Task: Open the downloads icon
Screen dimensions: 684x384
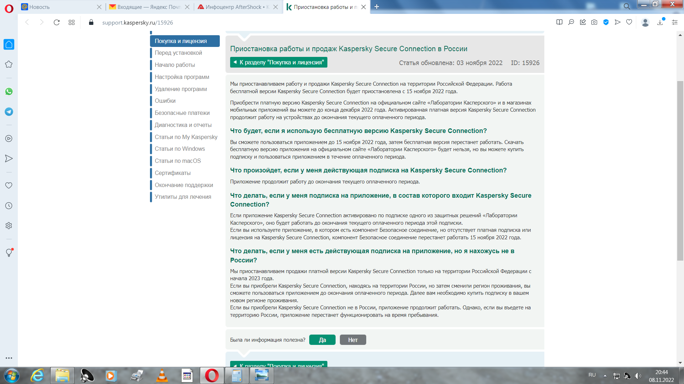Action: pos(660,22)
